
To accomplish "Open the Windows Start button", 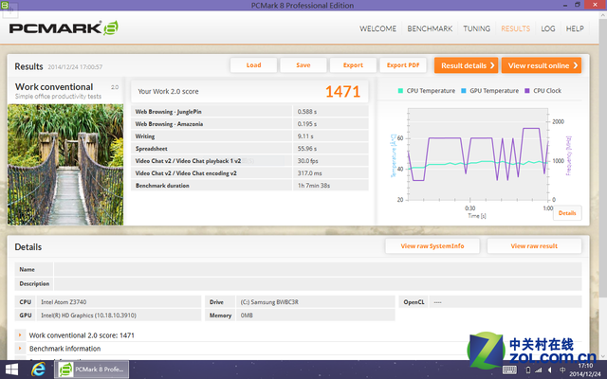I will pos(11,370).
